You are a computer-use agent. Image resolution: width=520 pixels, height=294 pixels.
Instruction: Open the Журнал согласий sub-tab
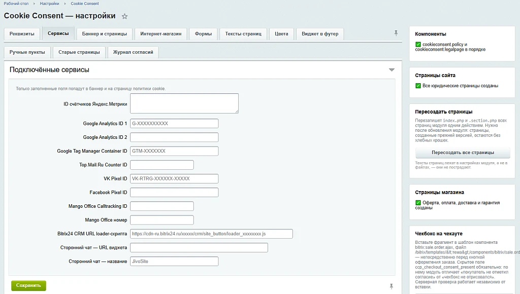(133, 52)
